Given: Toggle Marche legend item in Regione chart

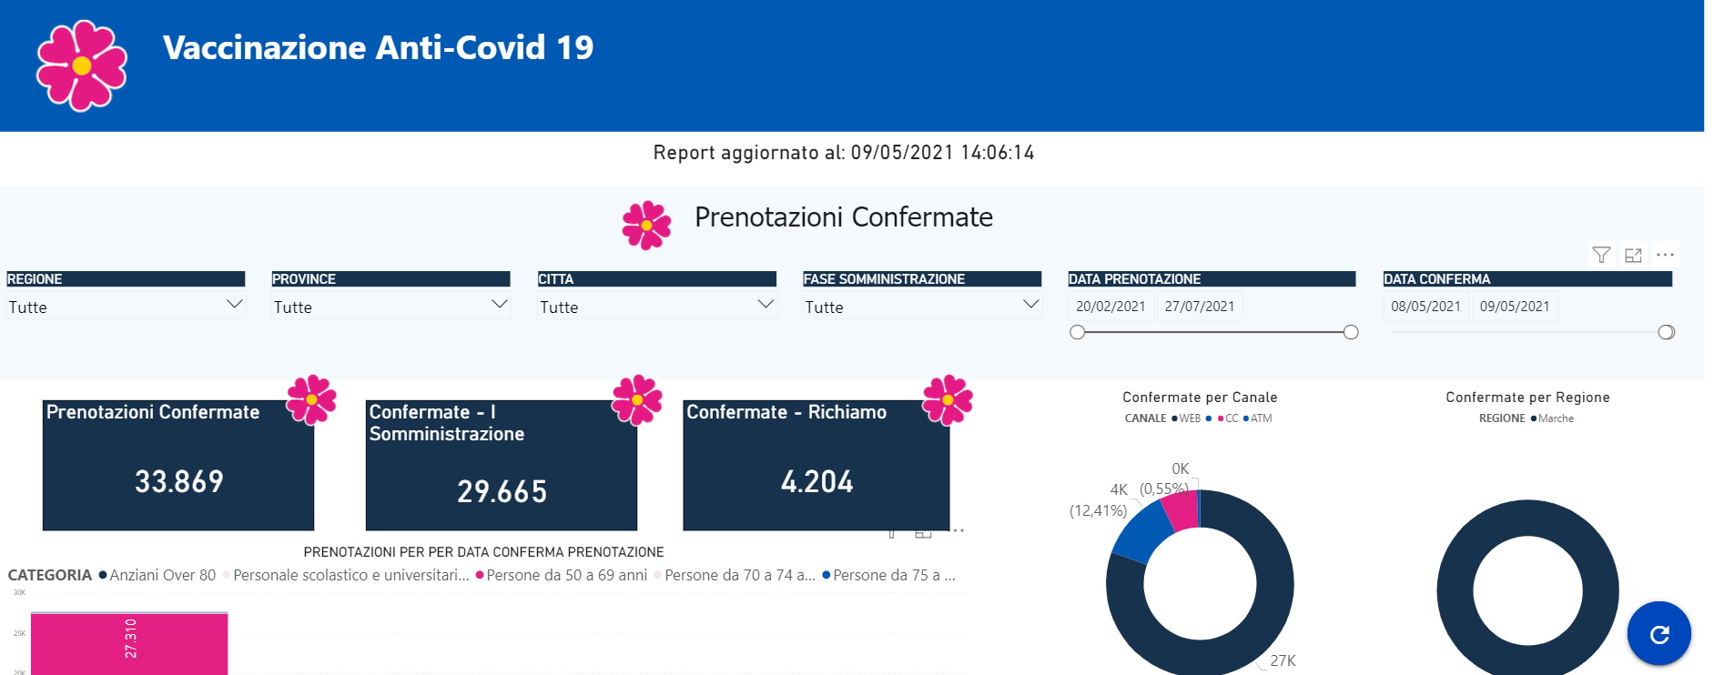Looking at the screenshot, I should click(1552, 418).
